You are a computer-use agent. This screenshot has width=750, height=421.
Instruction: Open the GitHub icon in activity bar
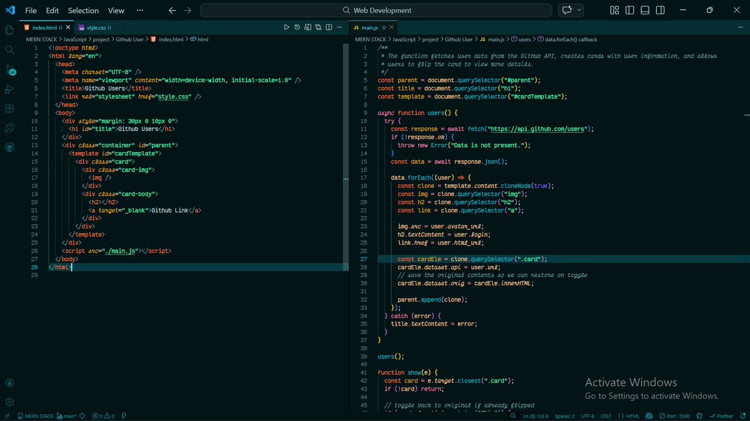pyautogui.click(x=9, y=148)
